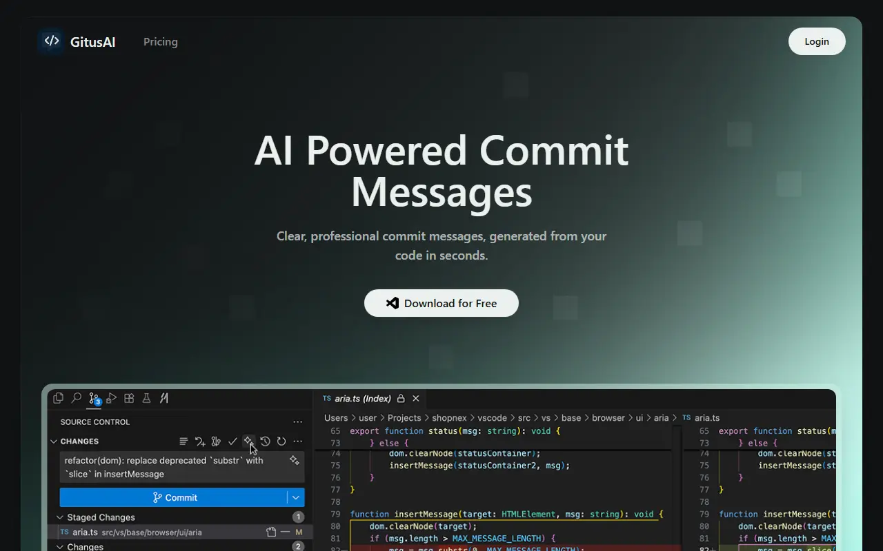Click the Login button
883x551 pixels.
pyautogui.click(x=817, y=41)
